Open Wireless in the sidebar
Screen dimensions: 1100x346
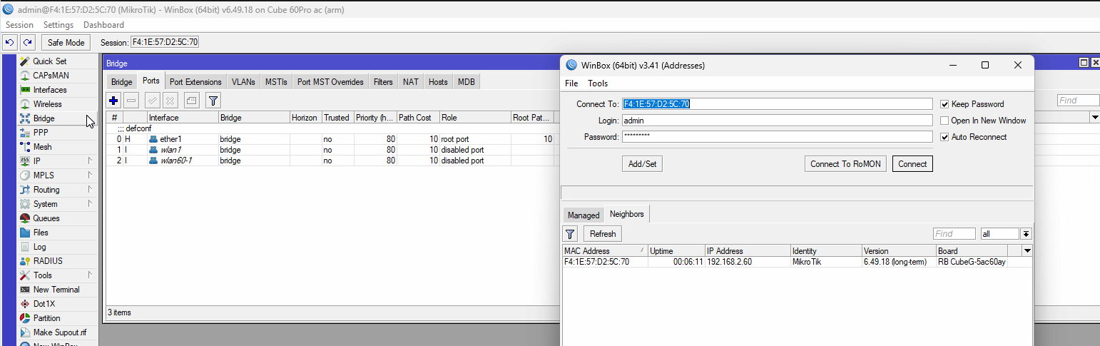47,104
